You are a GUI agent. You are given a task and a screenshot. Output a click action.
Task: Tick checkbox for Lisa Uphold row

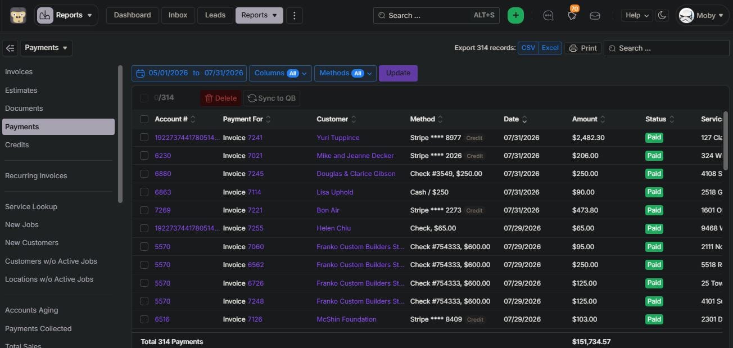[x=144, y=192]
